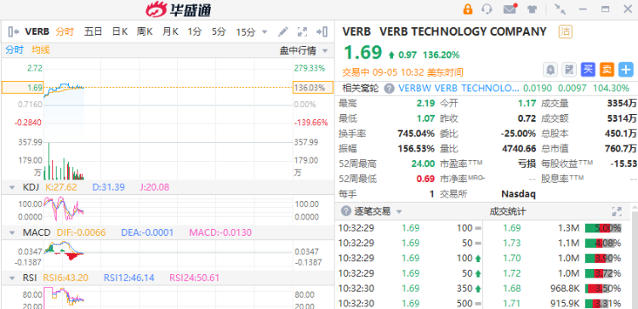Collapse the RSI indicator panel
This screenshot has width=638, height=309.
(x=12, y=278)
